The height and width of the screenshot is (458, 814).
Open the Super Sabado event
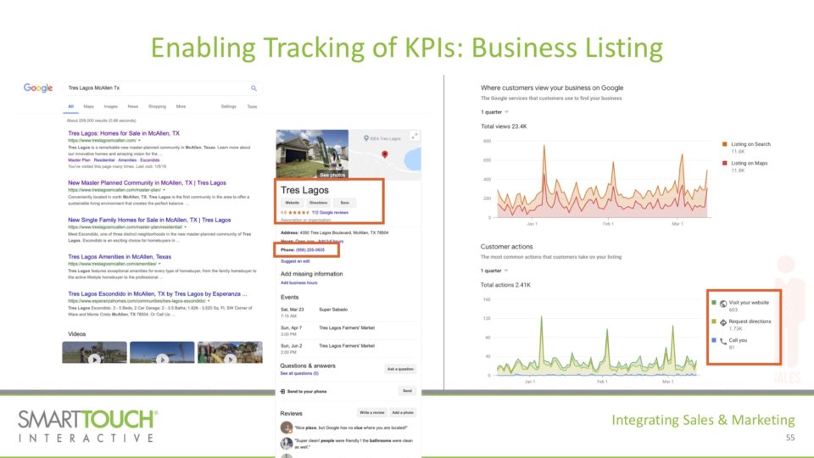tap(332, 310)
